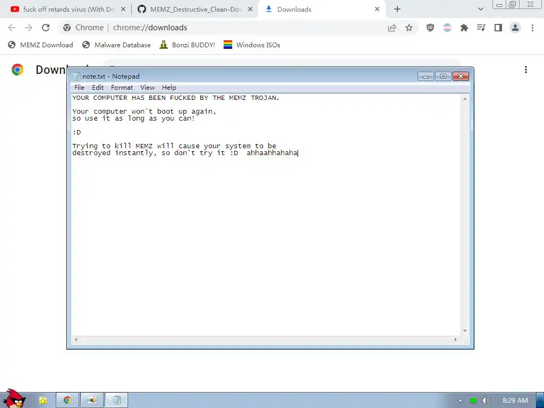The width and height of the screenshot is (544, 408).
Task: Open the Windows ISOs bookmark
Action: click(252, 45)
